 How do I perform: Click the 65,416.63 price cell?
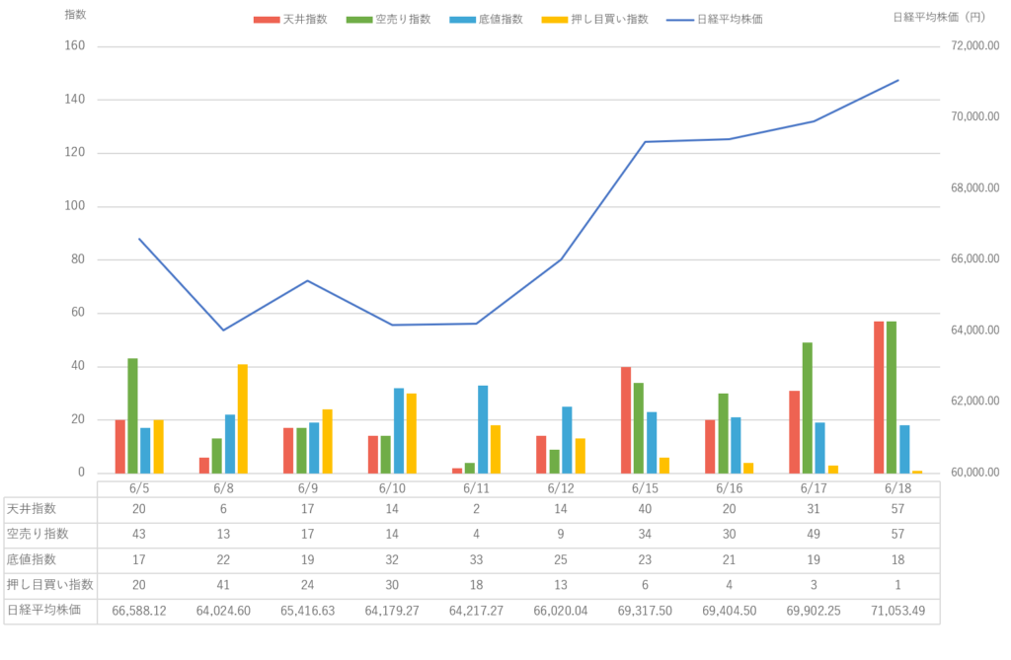click(x=308, y=611)
